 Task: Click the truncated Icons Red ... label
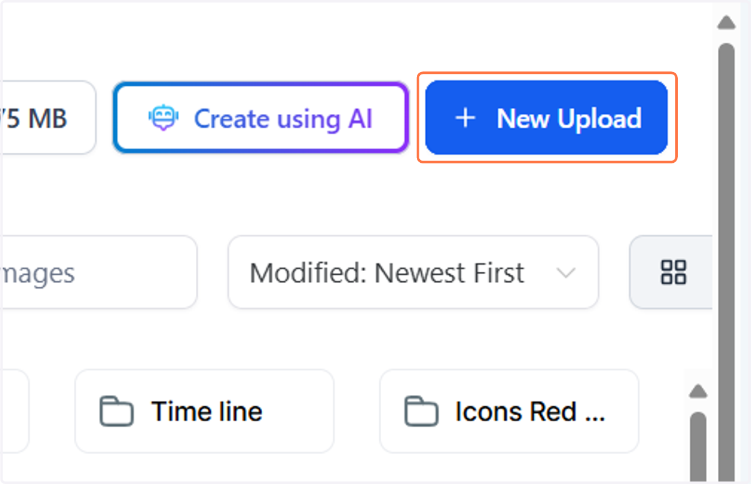tap(530, 411)
